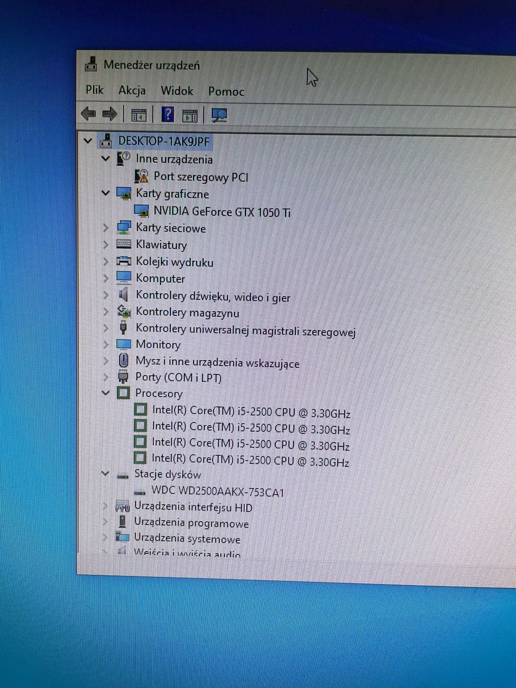Click the Kolejki wydruku printer icon
The image size is (516, 688).
(x=124, y=261)
